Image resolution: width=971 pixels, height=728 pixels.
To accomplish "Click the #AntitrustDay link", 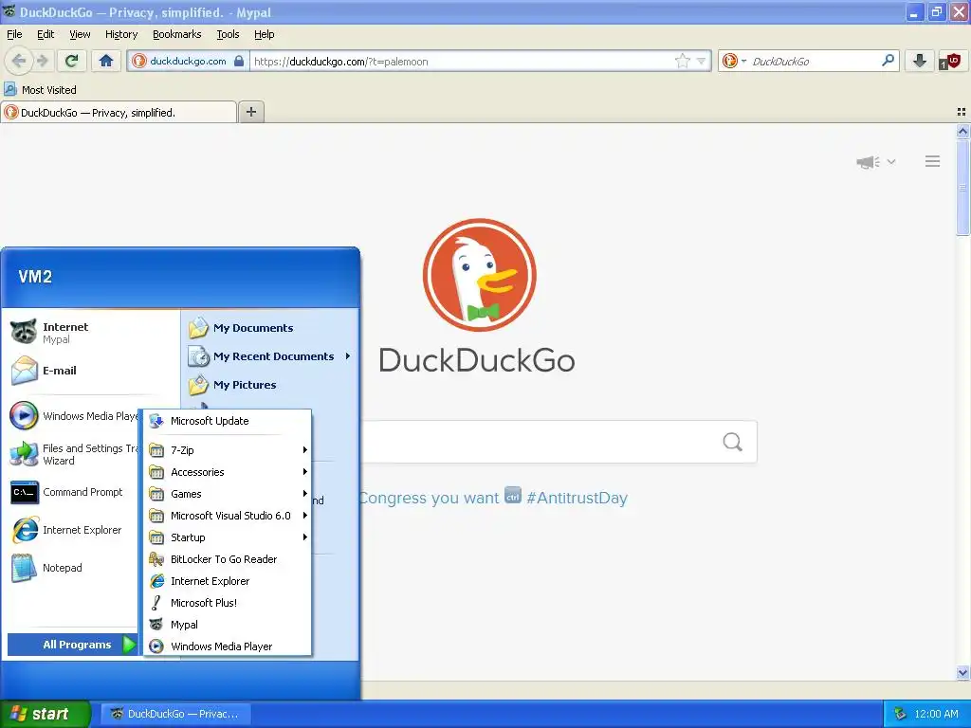I will click(x=577, y=498).
